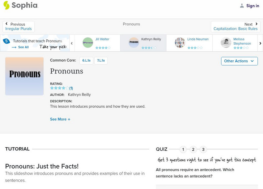The width and height of the screenshot is (263, 189).
Task: Open Linda Neuman's tutorial avatar
Action: (x=180, y=43)
